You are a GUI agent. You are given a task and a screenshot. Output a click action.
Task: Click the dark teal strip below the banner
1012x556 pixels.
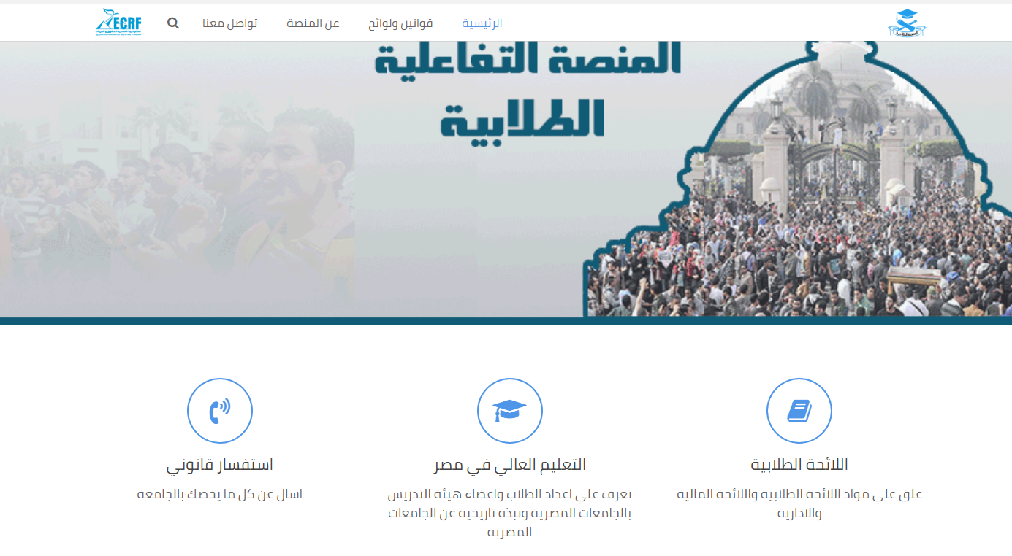(506, 321)
